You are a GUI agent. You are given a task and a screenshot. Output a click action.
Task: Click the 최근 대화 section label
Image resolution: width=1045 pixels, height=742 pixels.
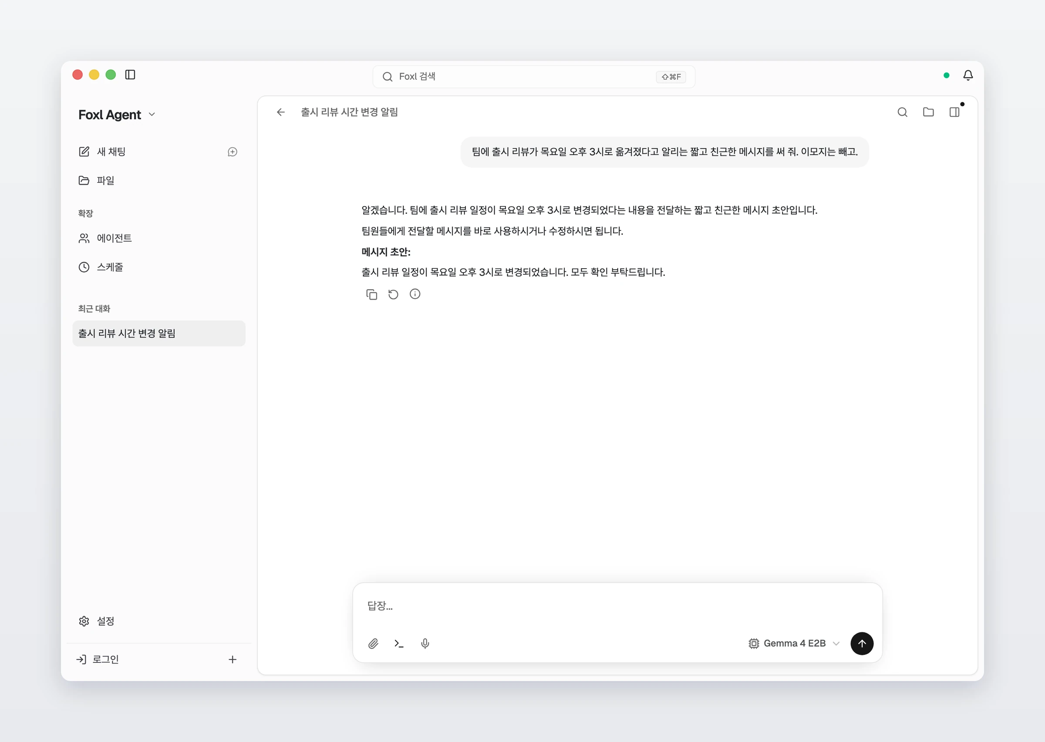tap(94, 309)
